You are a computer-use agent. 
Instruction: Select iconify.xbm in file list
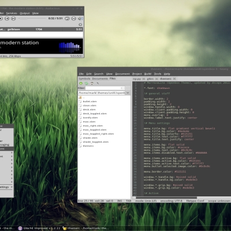(x=90, y=118)
